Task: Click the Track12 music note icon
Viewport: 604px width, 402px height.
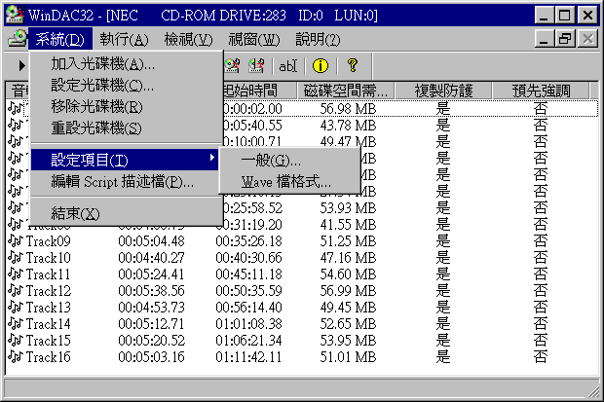Action: coord(16,291)
